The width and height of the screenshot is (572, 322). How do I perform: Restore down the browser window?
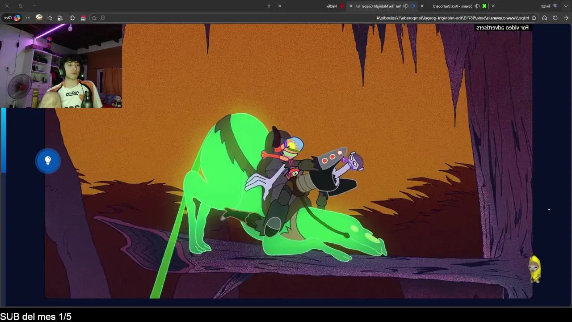[21, 6]
